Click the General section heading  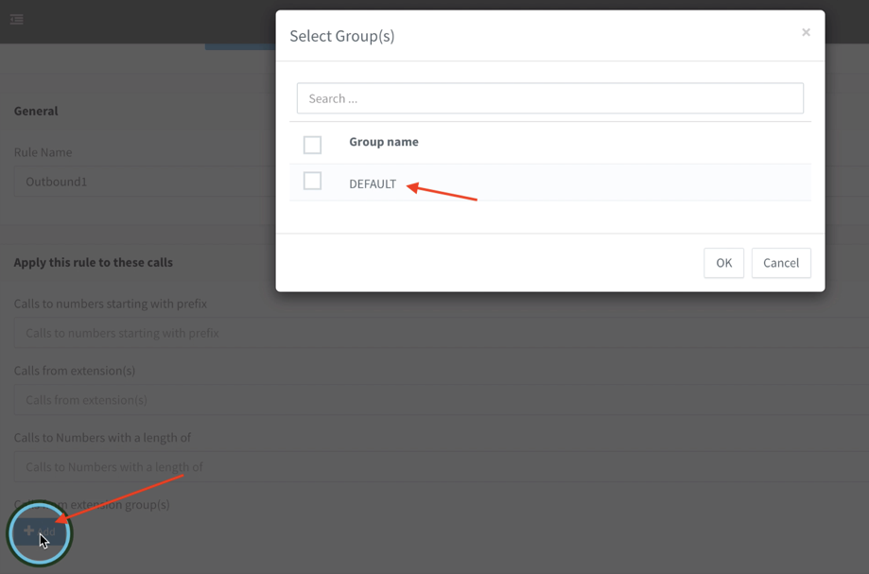coord(36,111)
